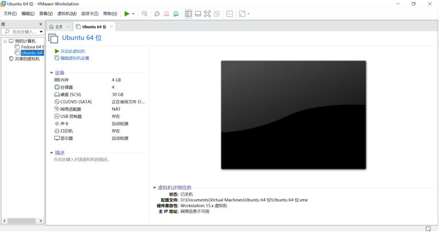The width and height of the screenshot is (444, 236).
Task: Collapse the 我的计算机 tree node
Action: tap(5, 41)
